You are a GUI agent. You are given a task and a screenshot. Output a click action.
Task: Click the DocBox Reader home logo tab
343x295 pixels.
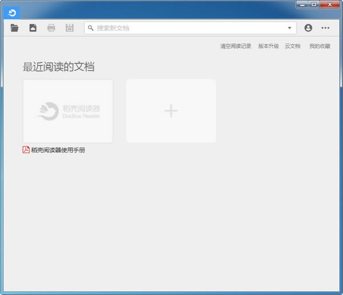11,13
